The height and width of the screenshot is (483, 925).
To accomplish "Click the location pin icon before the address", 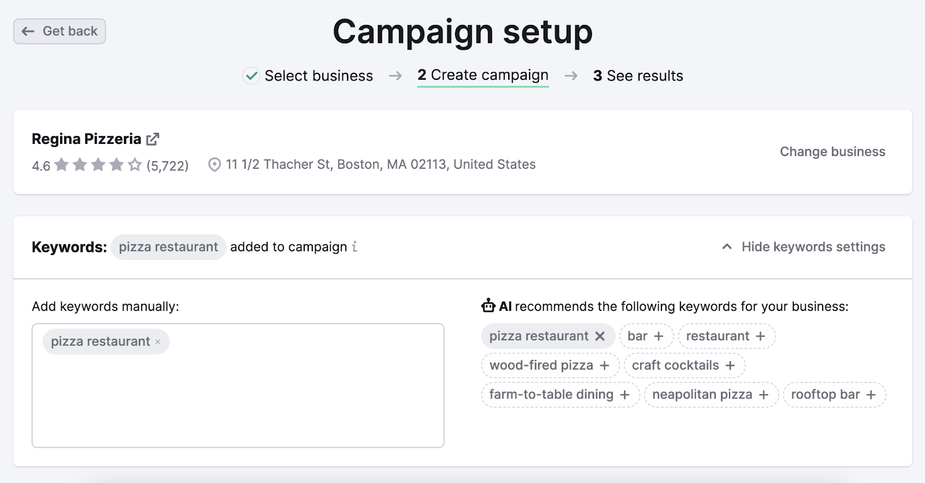I will tap(213, 164).
